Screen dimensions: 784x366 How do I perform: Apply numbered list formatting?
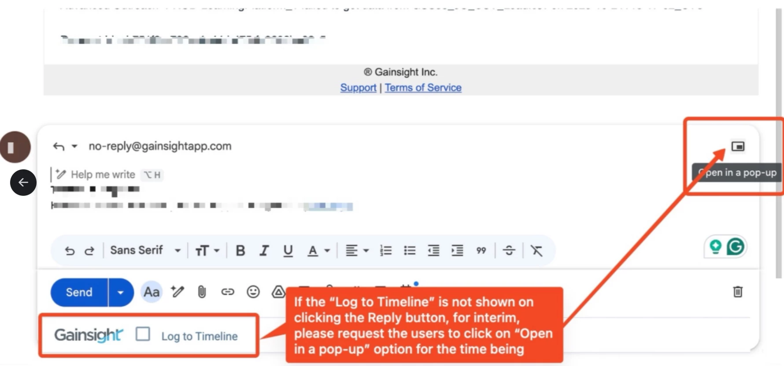tap(386, 251)
